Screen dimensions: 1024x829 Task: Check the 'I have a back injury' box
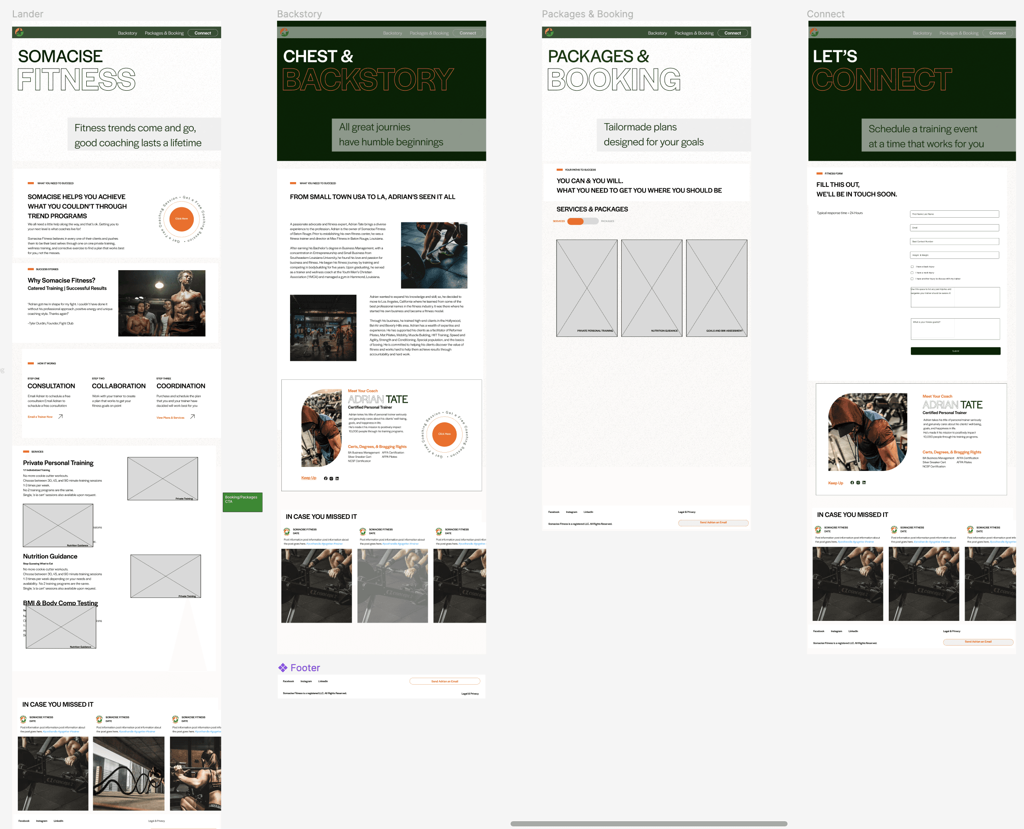tap(912, 267)
